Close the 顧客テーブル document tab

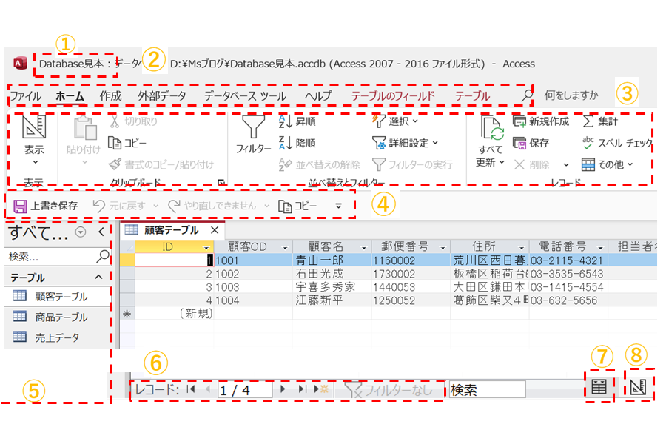click(x=215, y=230)
